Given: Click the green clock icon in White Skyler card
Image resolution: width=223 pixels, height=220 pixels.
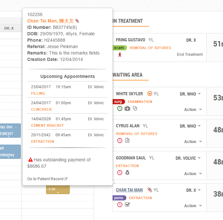Looking at the screenshot, I should point(120,108).
